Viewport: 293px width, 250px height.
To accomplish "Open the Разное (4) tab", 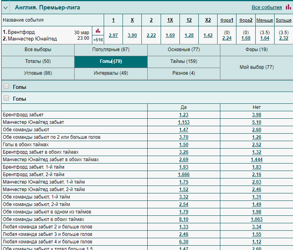I will tap(184, 73).
